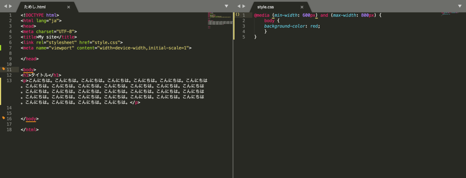
Task: Click the <!DOCTYPE html> line
Action: click(x=40, y=15)
